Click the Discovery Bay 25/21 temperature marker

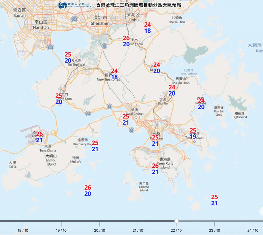pos(95,146)
